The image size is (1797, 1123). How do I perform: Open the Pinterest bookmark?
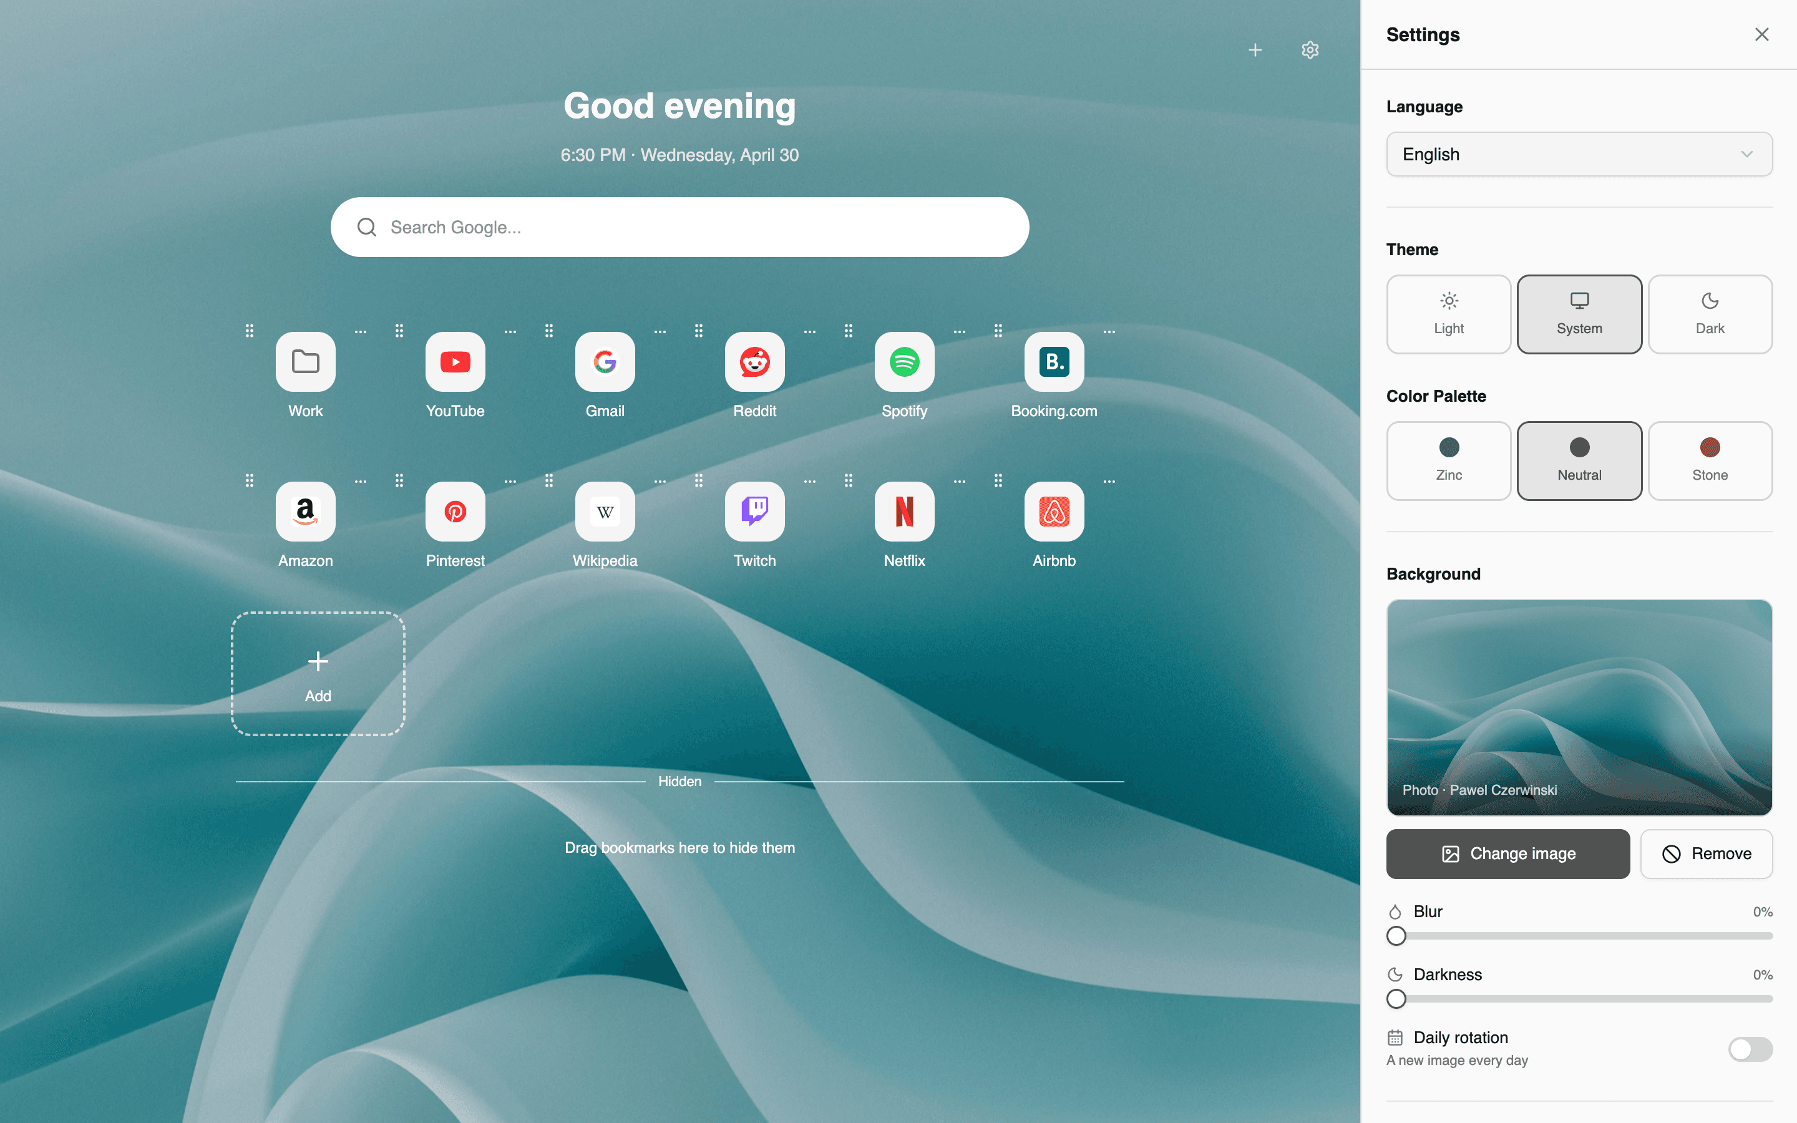(455, 512)
